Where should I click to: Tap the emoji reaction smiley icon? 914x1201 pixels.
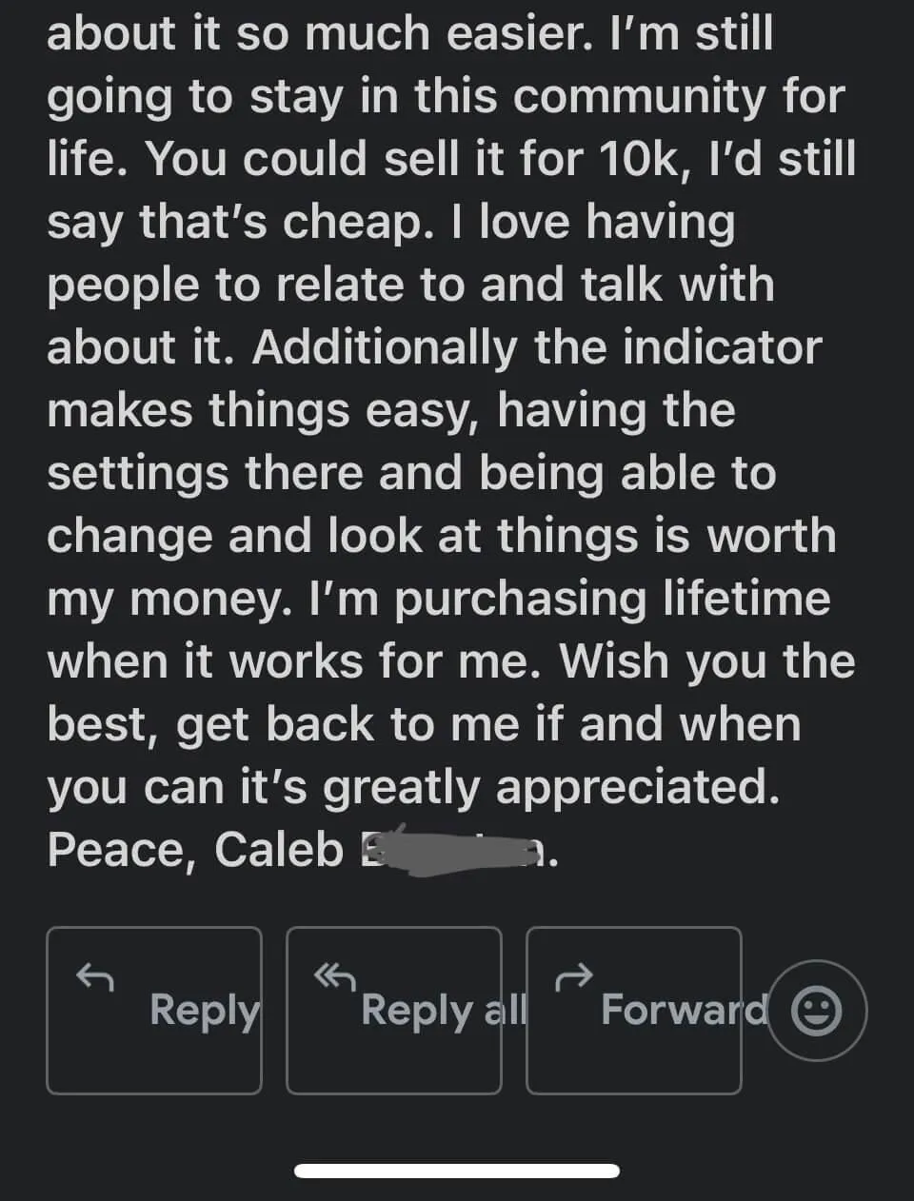click(x=817, y=1010)
